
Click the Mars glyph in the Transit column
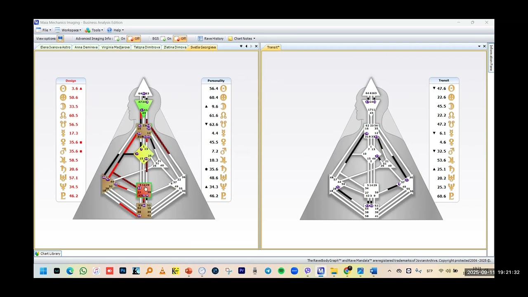coord(451,151)
